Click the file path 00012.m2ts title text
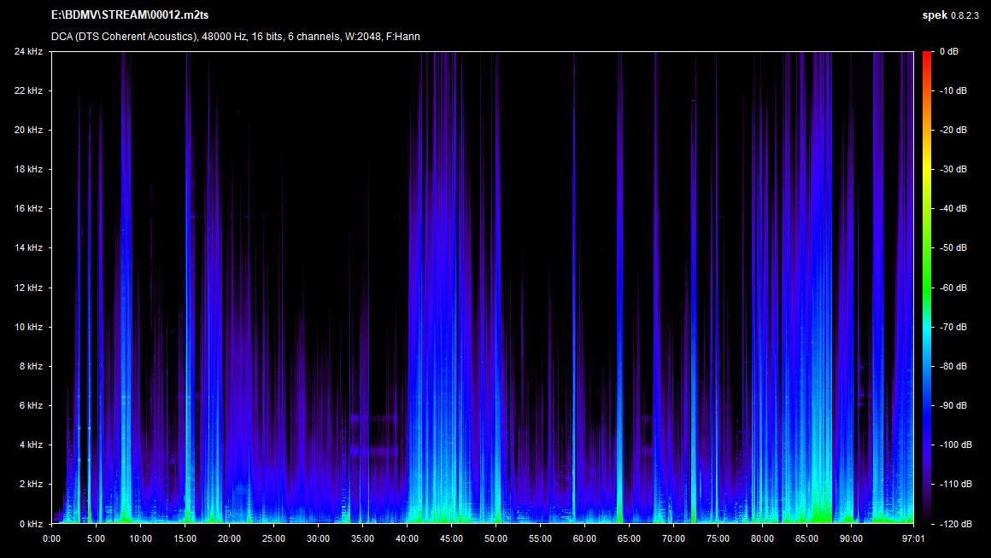The image size is (991, 558). point(129,15)
